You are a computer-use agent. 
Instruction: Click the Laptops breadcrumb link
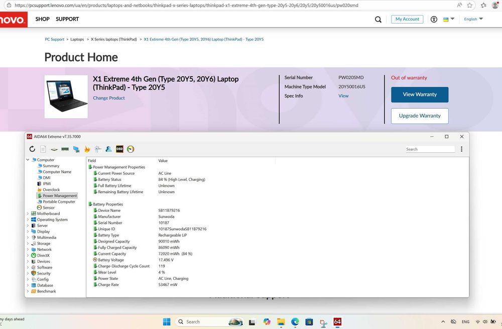pos(77,39)
